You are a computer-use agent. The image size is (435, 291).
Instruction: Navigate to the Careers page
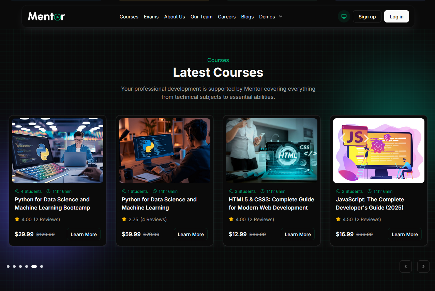(x=227, y=17)
